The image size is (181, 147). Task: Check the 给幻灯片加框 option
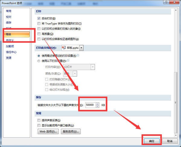(46, 90)
